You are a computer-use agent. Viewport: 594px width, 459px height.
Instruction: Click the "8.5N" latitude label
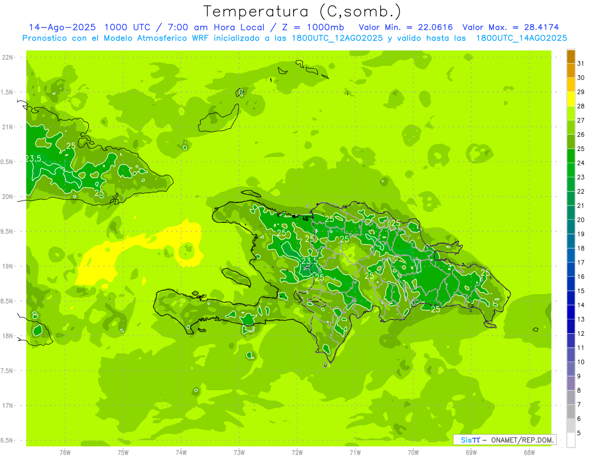pos(7,301)
